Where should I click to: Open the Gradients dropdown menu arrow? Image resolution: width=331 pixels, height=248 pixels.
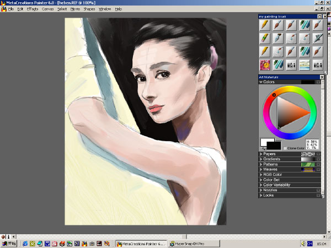click(x=318, y=159)
